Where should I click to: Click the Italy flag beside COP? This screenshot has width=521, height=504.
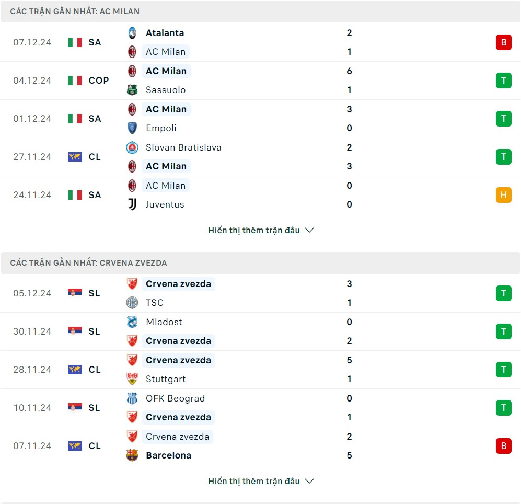pos(75,81)
